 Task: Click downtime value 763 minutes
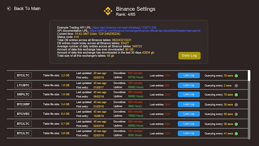[135, 131]
